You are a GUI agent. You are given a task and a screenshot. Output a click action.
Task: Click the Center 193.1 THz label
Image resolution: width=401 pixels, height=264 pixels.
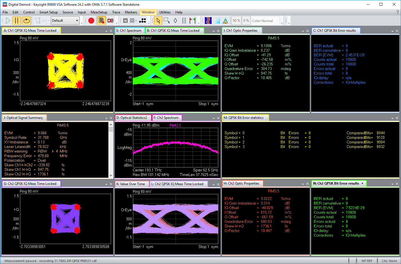[x=147, y=170]
